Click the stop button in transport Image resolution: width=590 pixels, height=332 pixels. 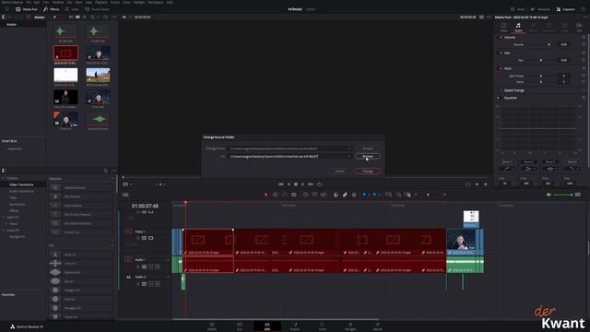coord(296,184)
